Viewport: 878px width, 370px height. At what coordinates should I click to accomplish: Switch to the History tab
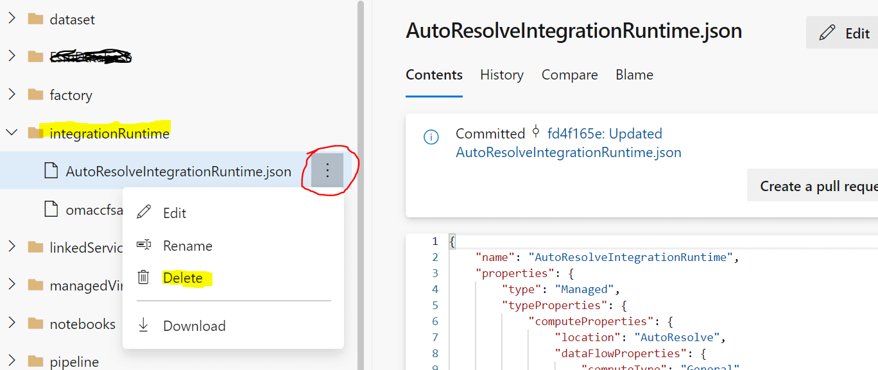pos(501,75)
